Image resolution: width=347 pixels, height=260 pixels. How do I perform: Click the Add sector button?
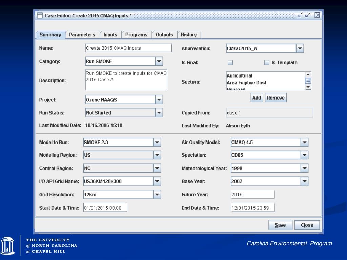pos(257,98)
